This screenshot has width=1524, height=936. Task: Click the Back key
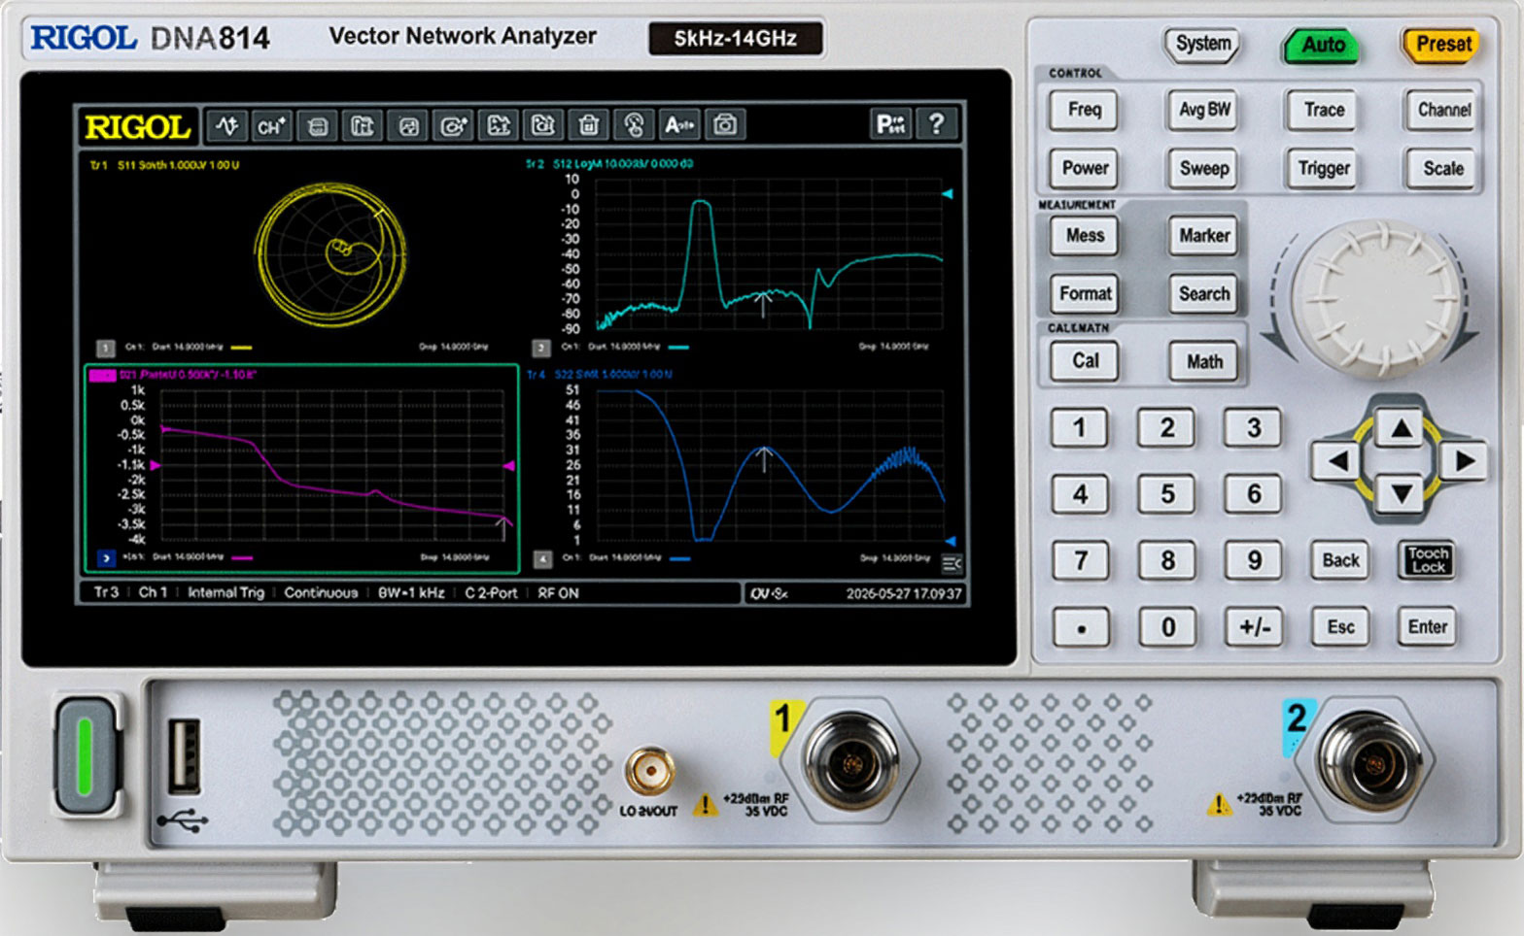pos(1340,560)
